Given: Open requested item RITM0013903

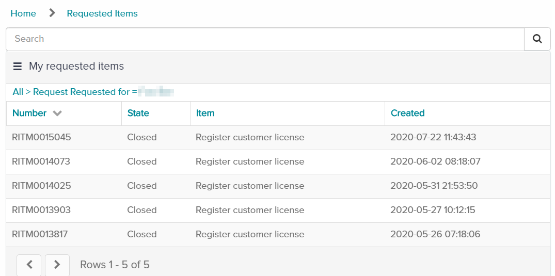Looking at the screenshot, I should pos(41,210).
